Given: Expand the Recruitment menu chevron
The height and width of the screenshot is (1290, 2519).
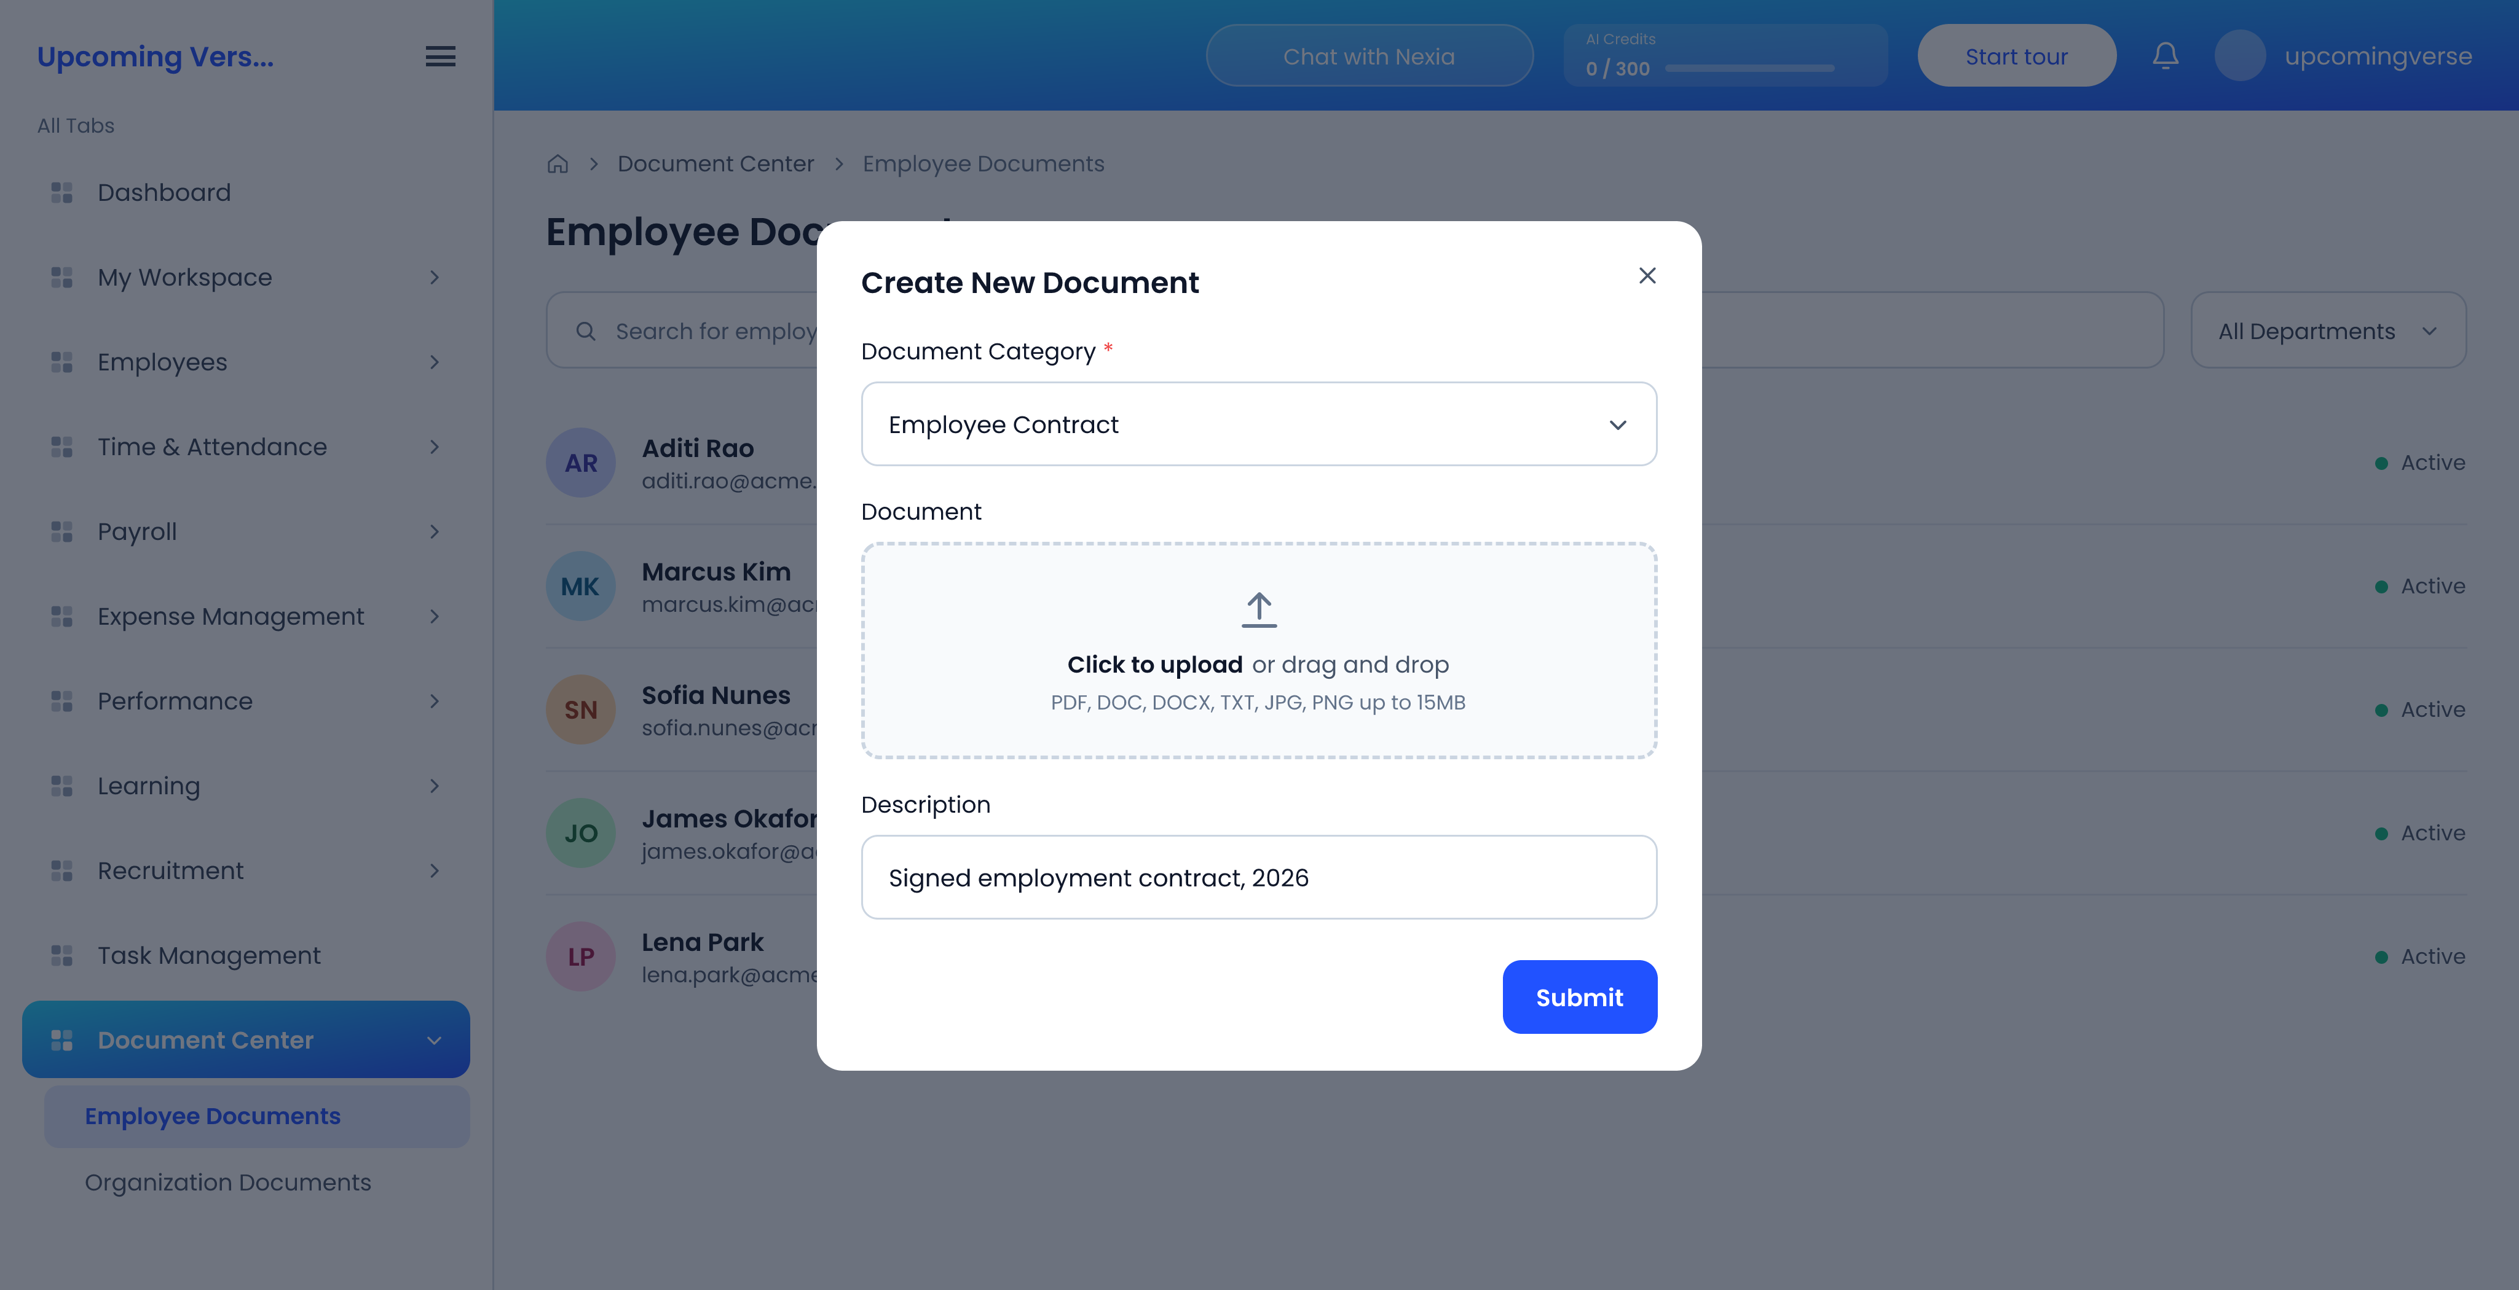Looking at the screenshot, I should [434, 871].
